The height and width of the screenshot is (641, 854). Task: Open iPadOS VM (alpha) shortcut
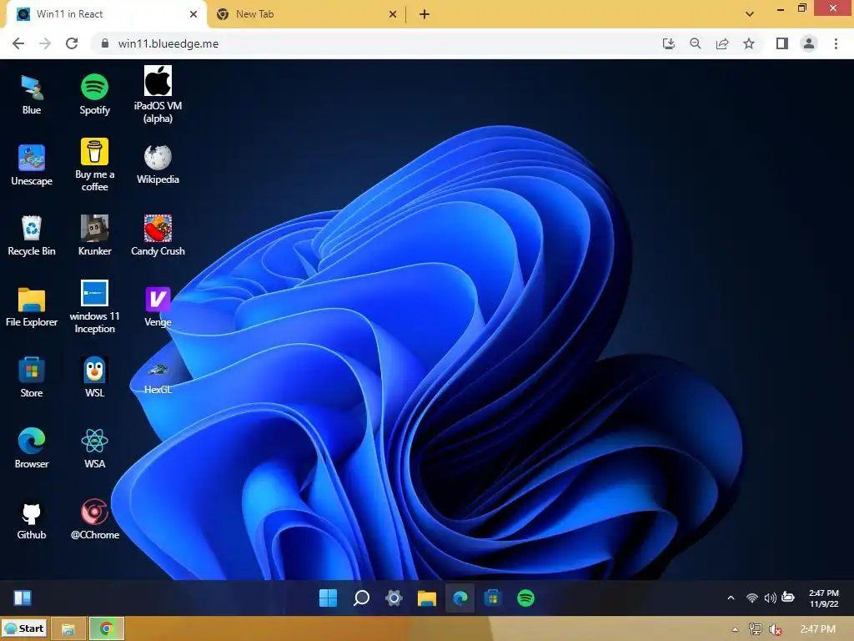pos(158,95)
